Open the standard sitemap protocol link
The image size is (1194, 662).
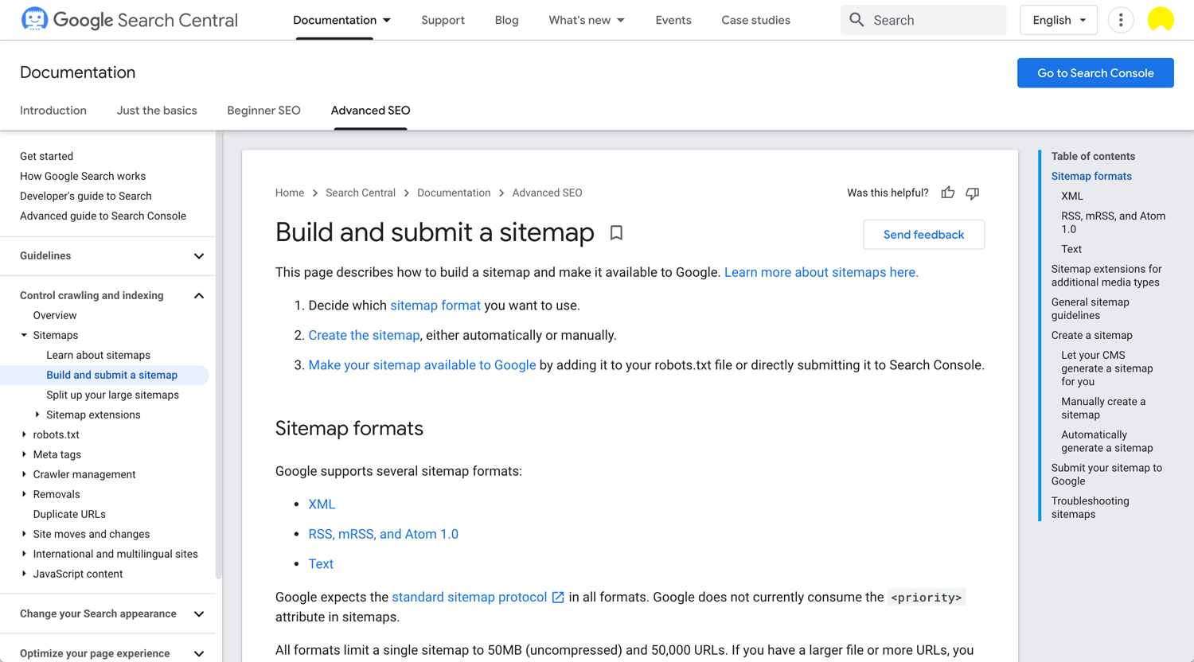point(470,597)
